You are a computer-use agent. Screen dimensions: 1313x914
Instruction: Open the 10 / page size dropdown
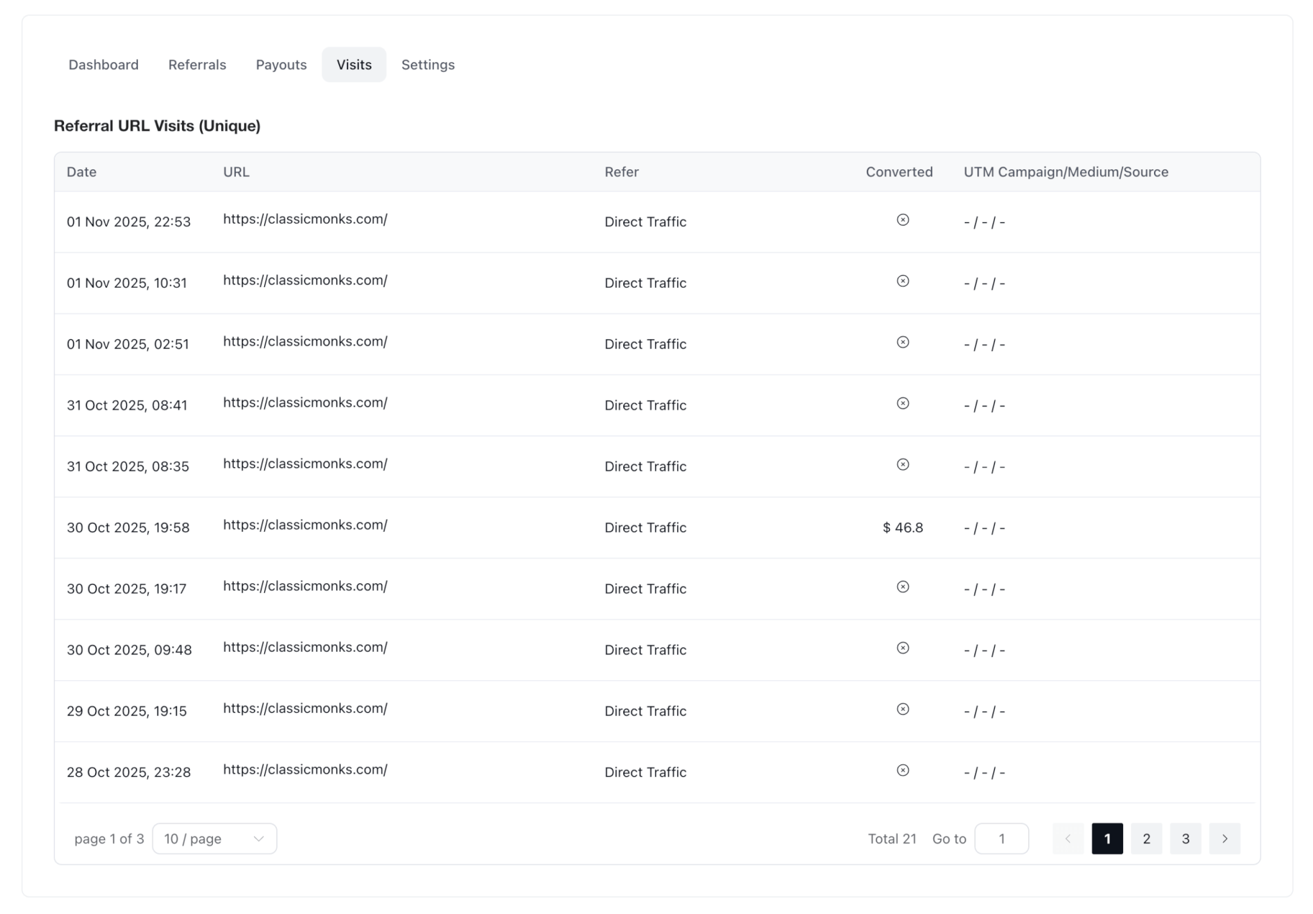(x=214, y=838)
